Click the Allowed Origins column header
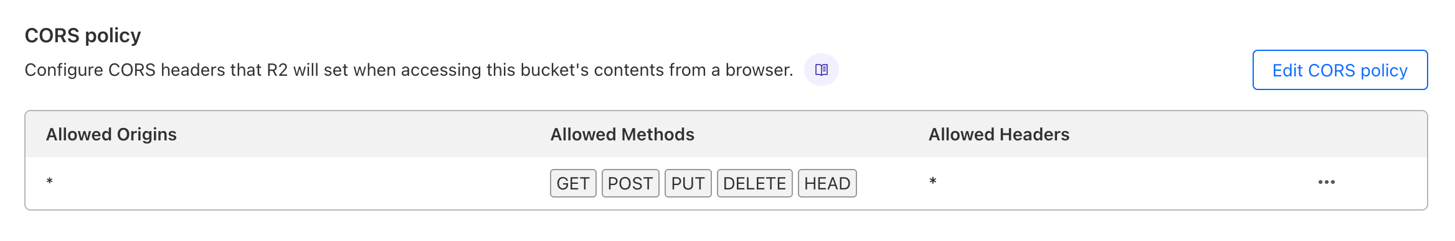Image resolution: width=1455 pixels, height=241 pixels. (111, 134)
